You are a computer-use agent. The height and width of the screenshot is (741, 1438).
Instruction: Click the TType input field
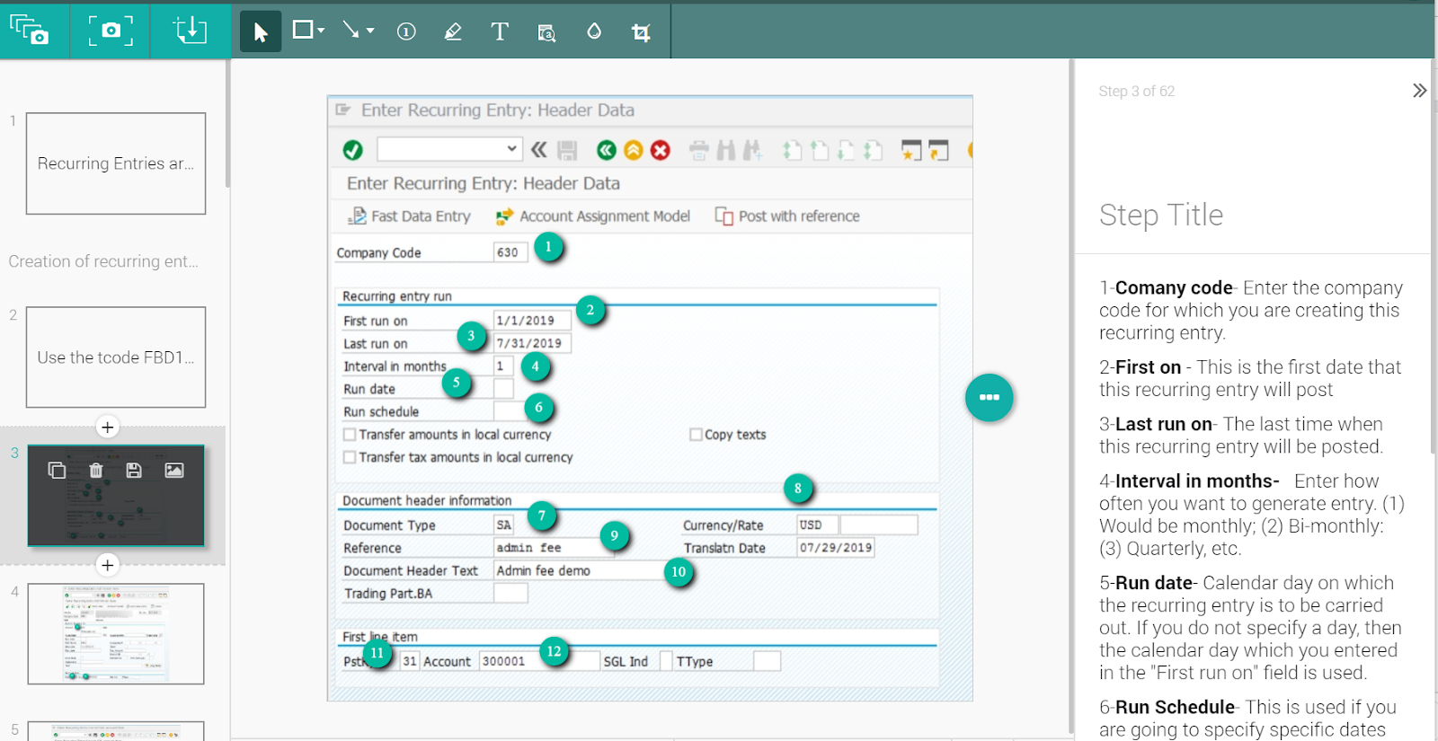(767, 661)
